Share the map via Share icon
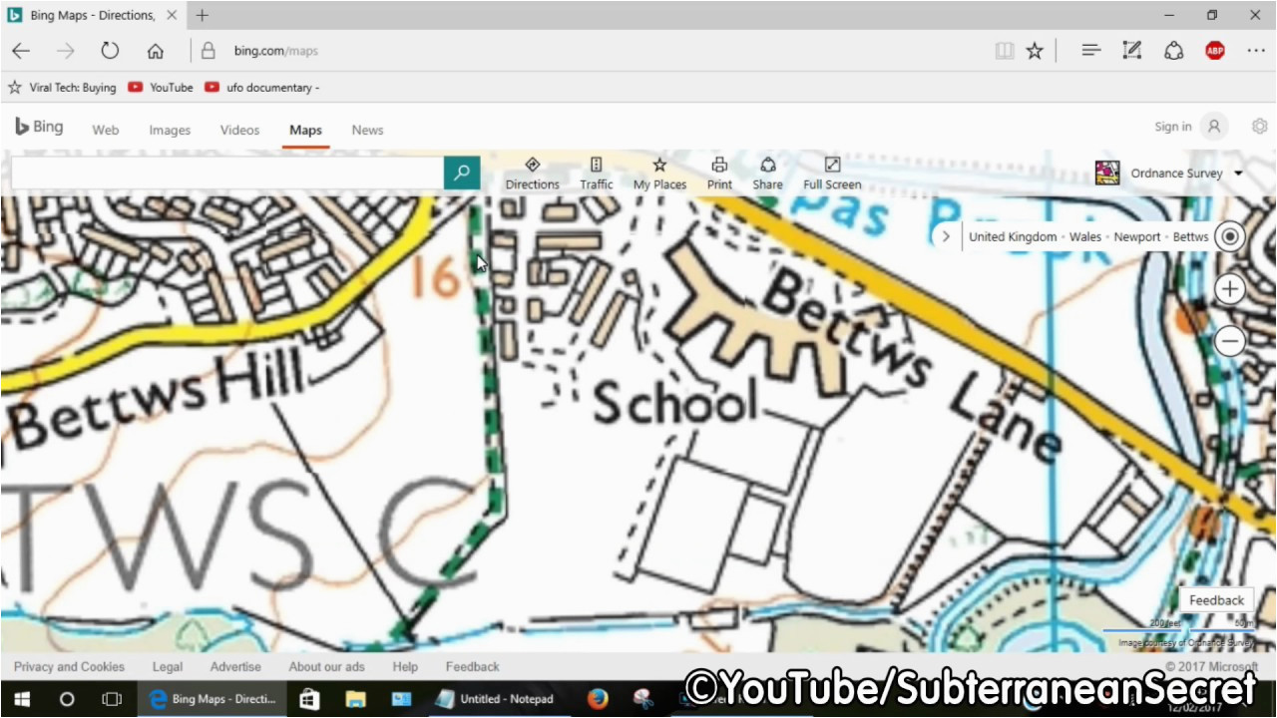Viewport: 1277px width, 718px height. [x=767, y=173]
